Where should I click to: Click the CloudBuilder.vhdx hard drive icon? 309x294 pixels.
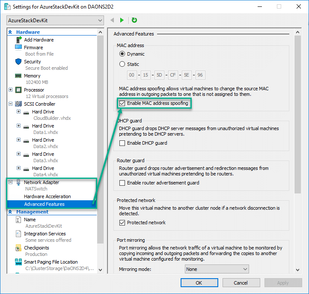coord(26,113)
